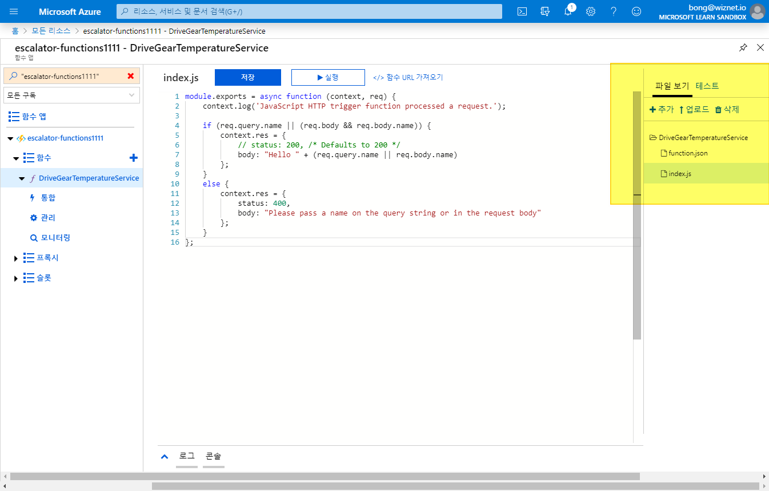Click the 모니터링 magnifier icon
Viewport: 769px width, 491px height.
[33, 238]
